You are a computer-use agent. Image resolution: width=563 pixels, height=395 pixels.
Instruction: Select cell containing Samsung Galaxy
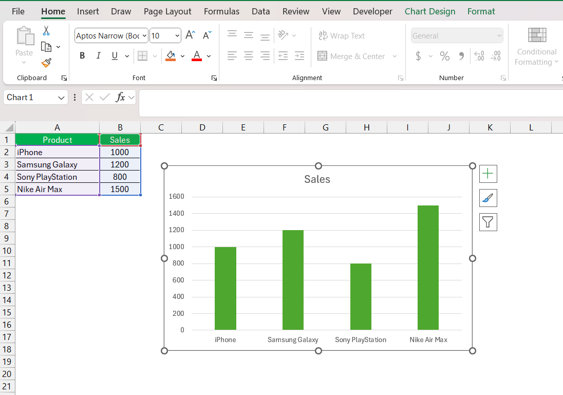[57, 164]
